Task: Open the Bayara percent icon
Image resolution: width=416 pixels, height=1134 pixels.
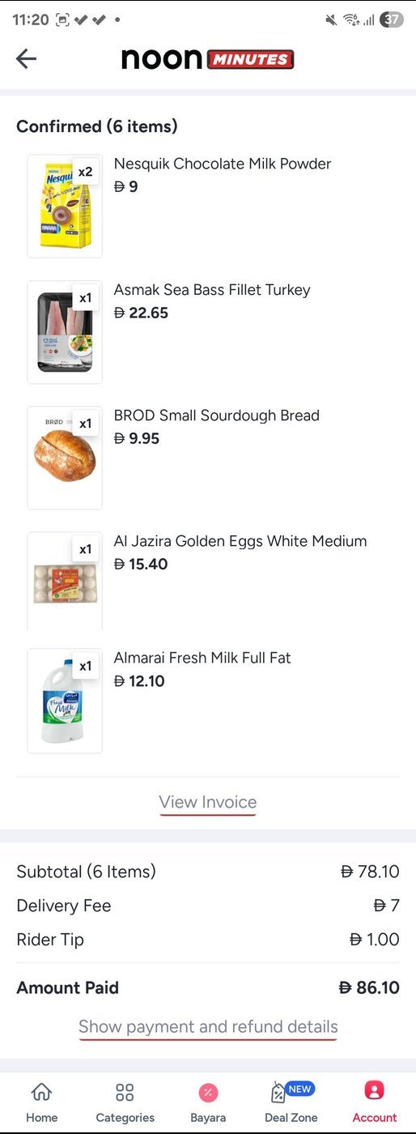Action: [208, 1093]
